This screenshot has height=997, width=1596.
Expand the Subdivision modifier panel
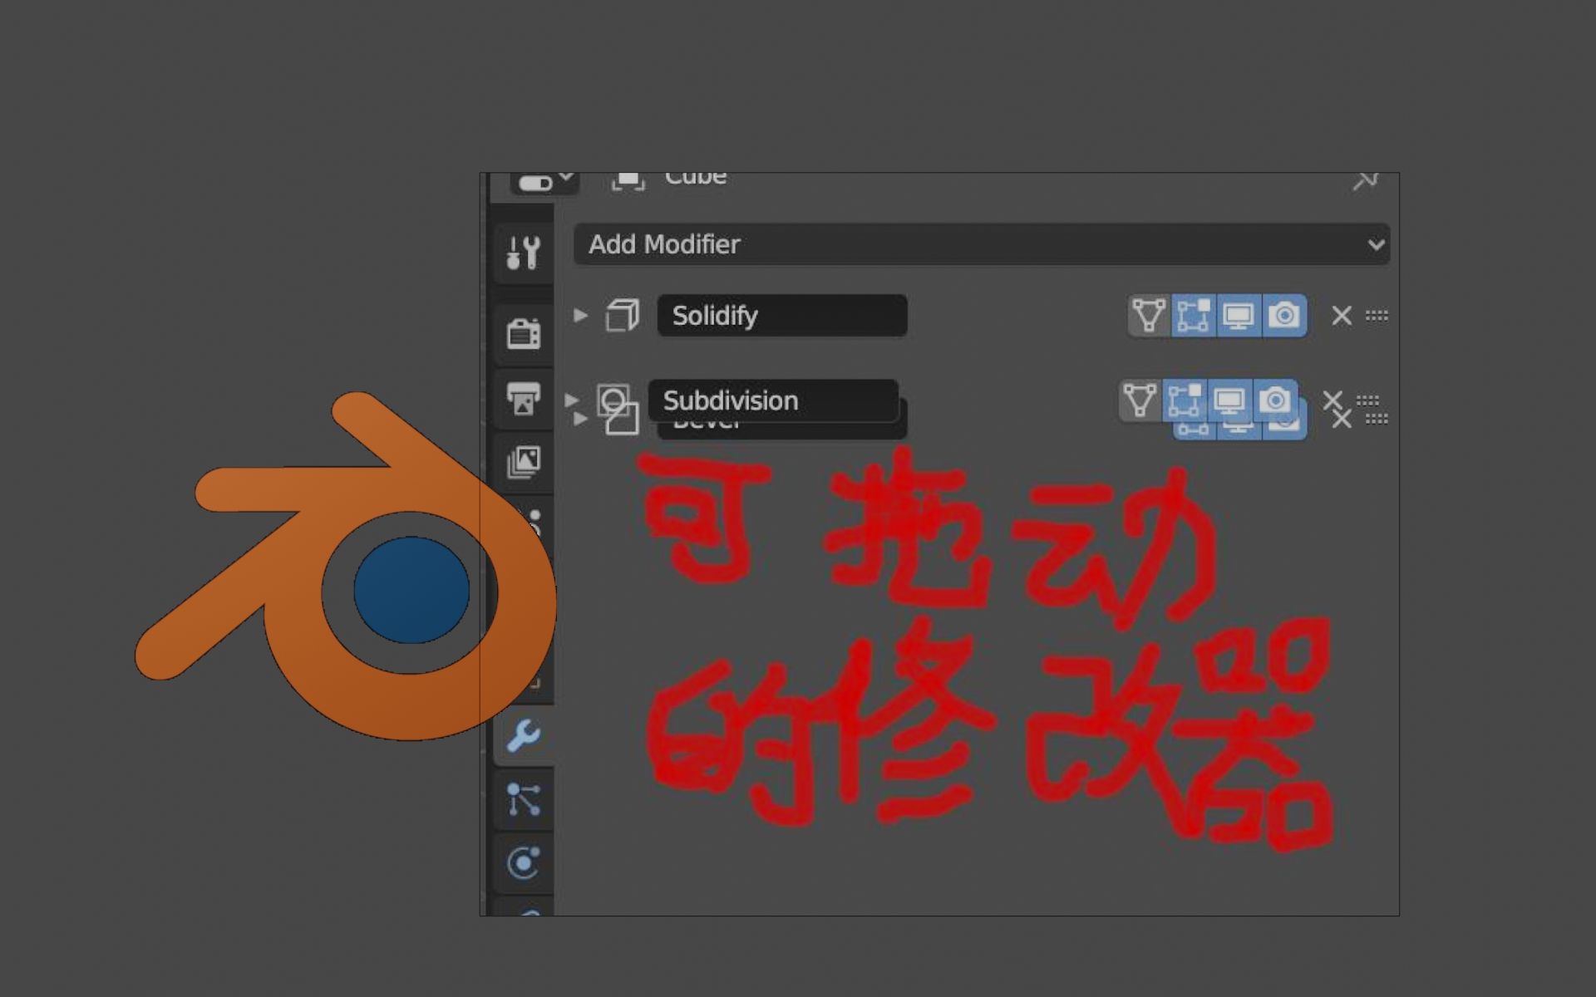tap(573, 400)
